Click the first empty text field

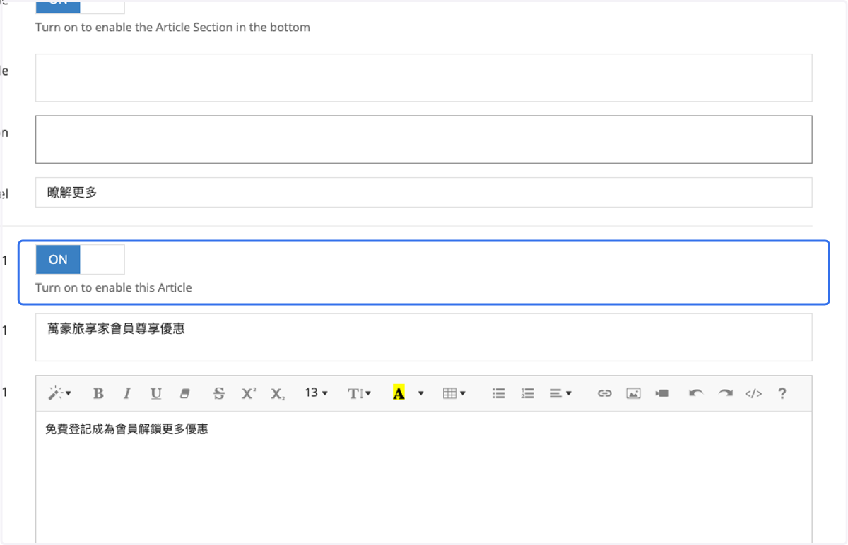pos(424,78)
